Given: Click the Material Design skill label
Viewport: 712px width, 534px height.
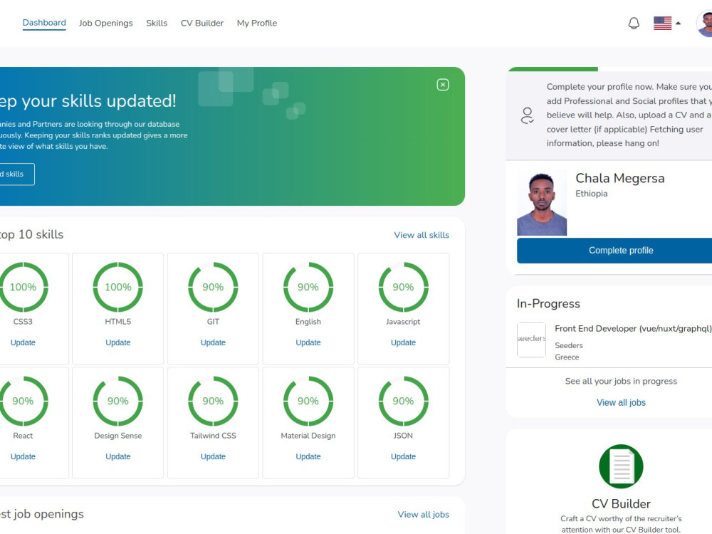Looking at the screenshot, I should [308, 436].
